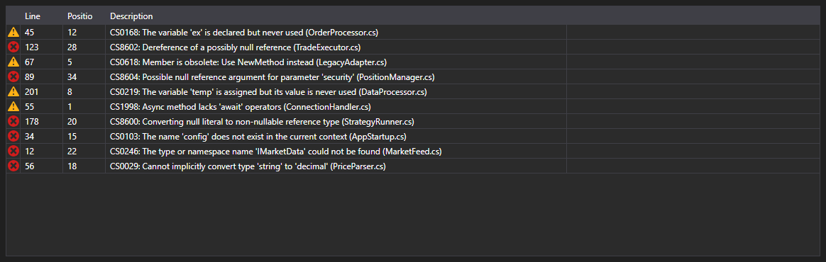The width and height of the screenshot is (826, 262).
Task: Select the DataProcessor.cs 'temp' variable description
Action: pos(268,92)
